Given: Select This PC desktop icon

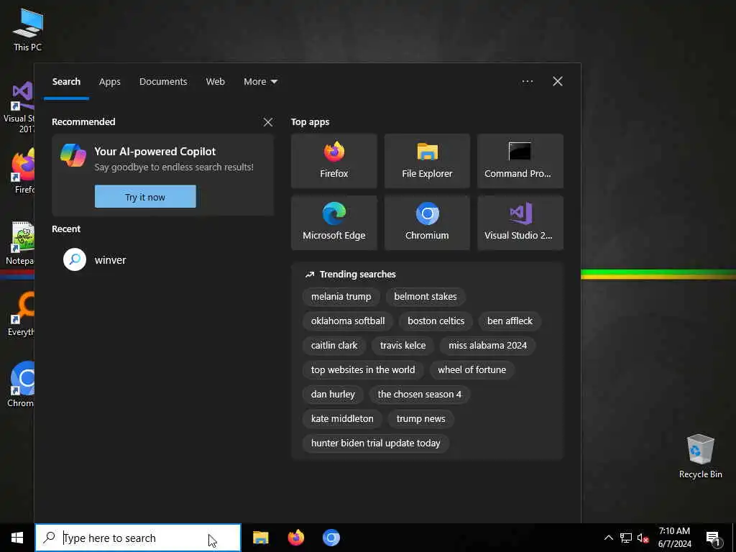Looking at the screenshot, I should tap(27, 30).
